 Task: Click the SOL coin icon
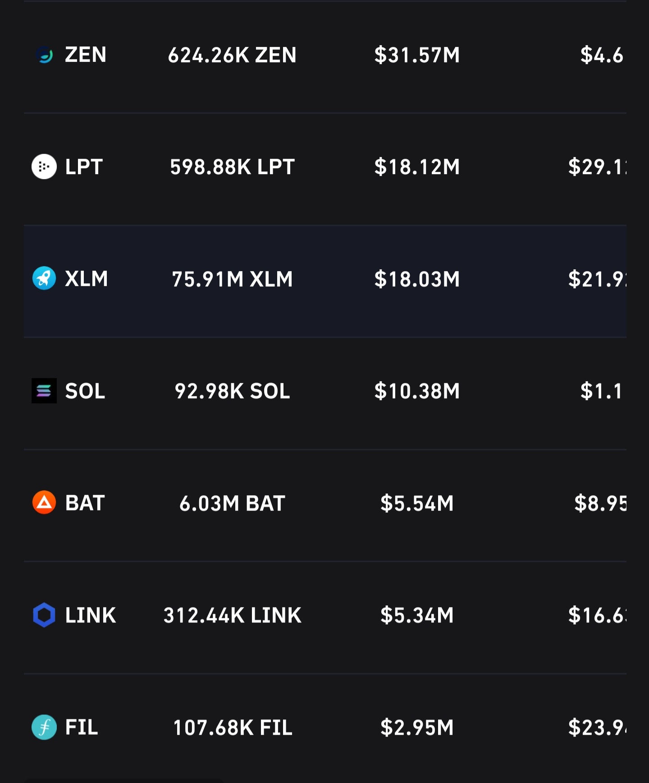[x=44, y=391]
